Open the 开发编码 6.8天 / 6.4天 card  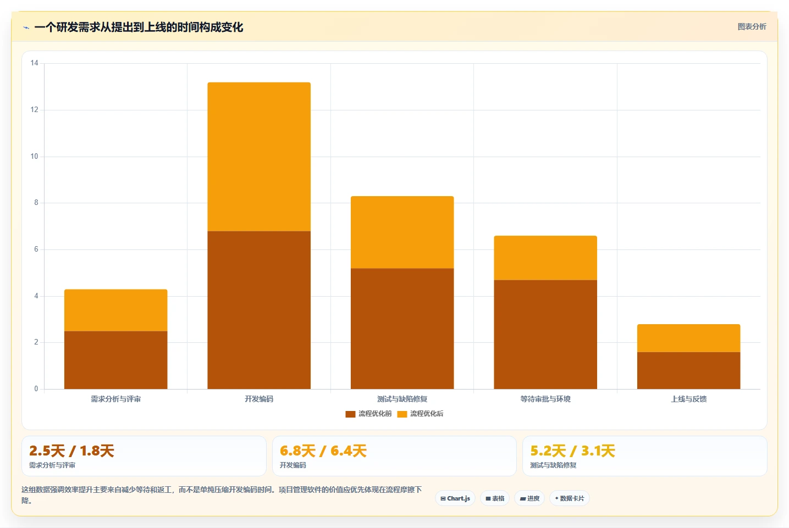point(394,456)
